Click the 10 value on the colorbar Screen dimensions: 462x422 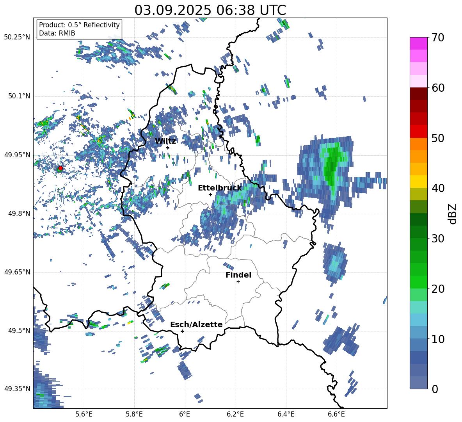point(438,339)
